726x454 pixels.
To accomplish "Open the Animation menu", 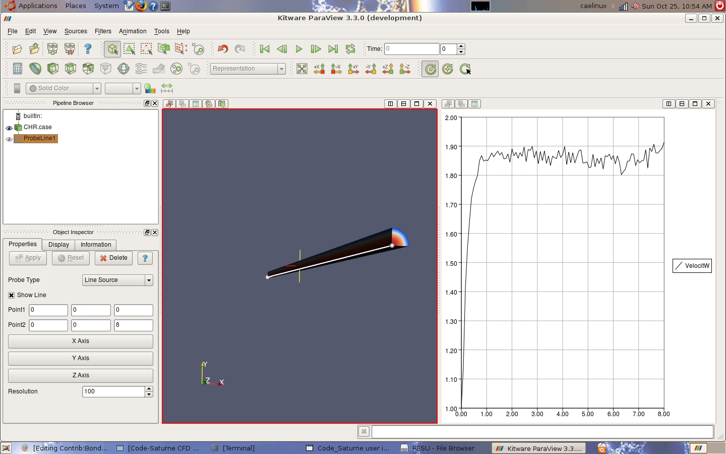I will (x=133, y=31).
